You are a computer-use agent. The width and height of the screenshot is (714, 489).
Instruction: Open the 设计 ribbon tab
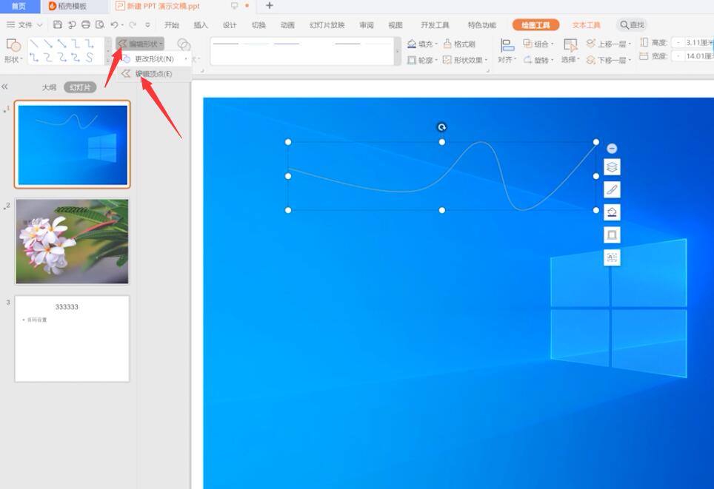point(230,25)
